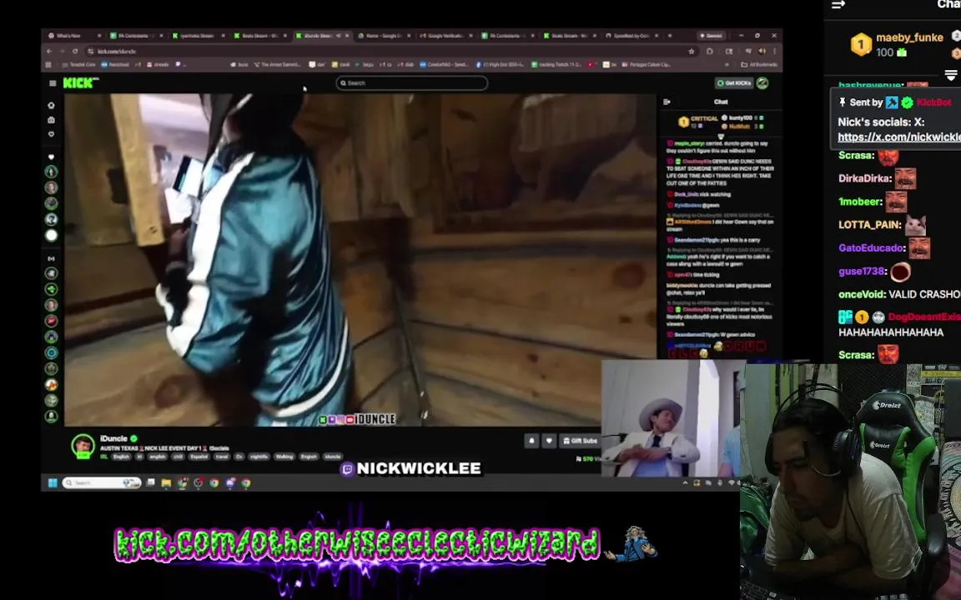Viewport: 961px width, 600px height.
Task: Switch to the 'Speedtest by Ookla' tab
Action: pyautogui.click(x=631, y=36)
